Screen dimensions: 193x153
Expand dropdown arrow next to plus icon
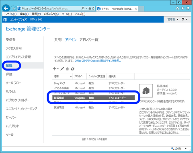(58, 69)
